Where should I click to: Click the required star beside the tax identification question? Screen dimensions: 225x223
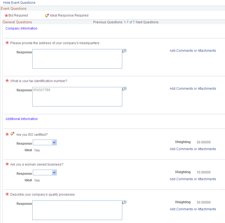[7, 80]
